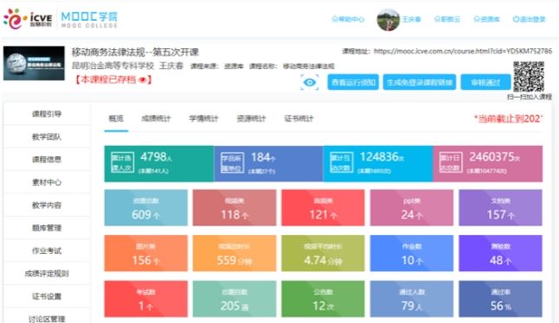Open 帮助中心 link in the header
This screenshot has height=323, width=559.
pyautogui.click(x=348, y=19)
